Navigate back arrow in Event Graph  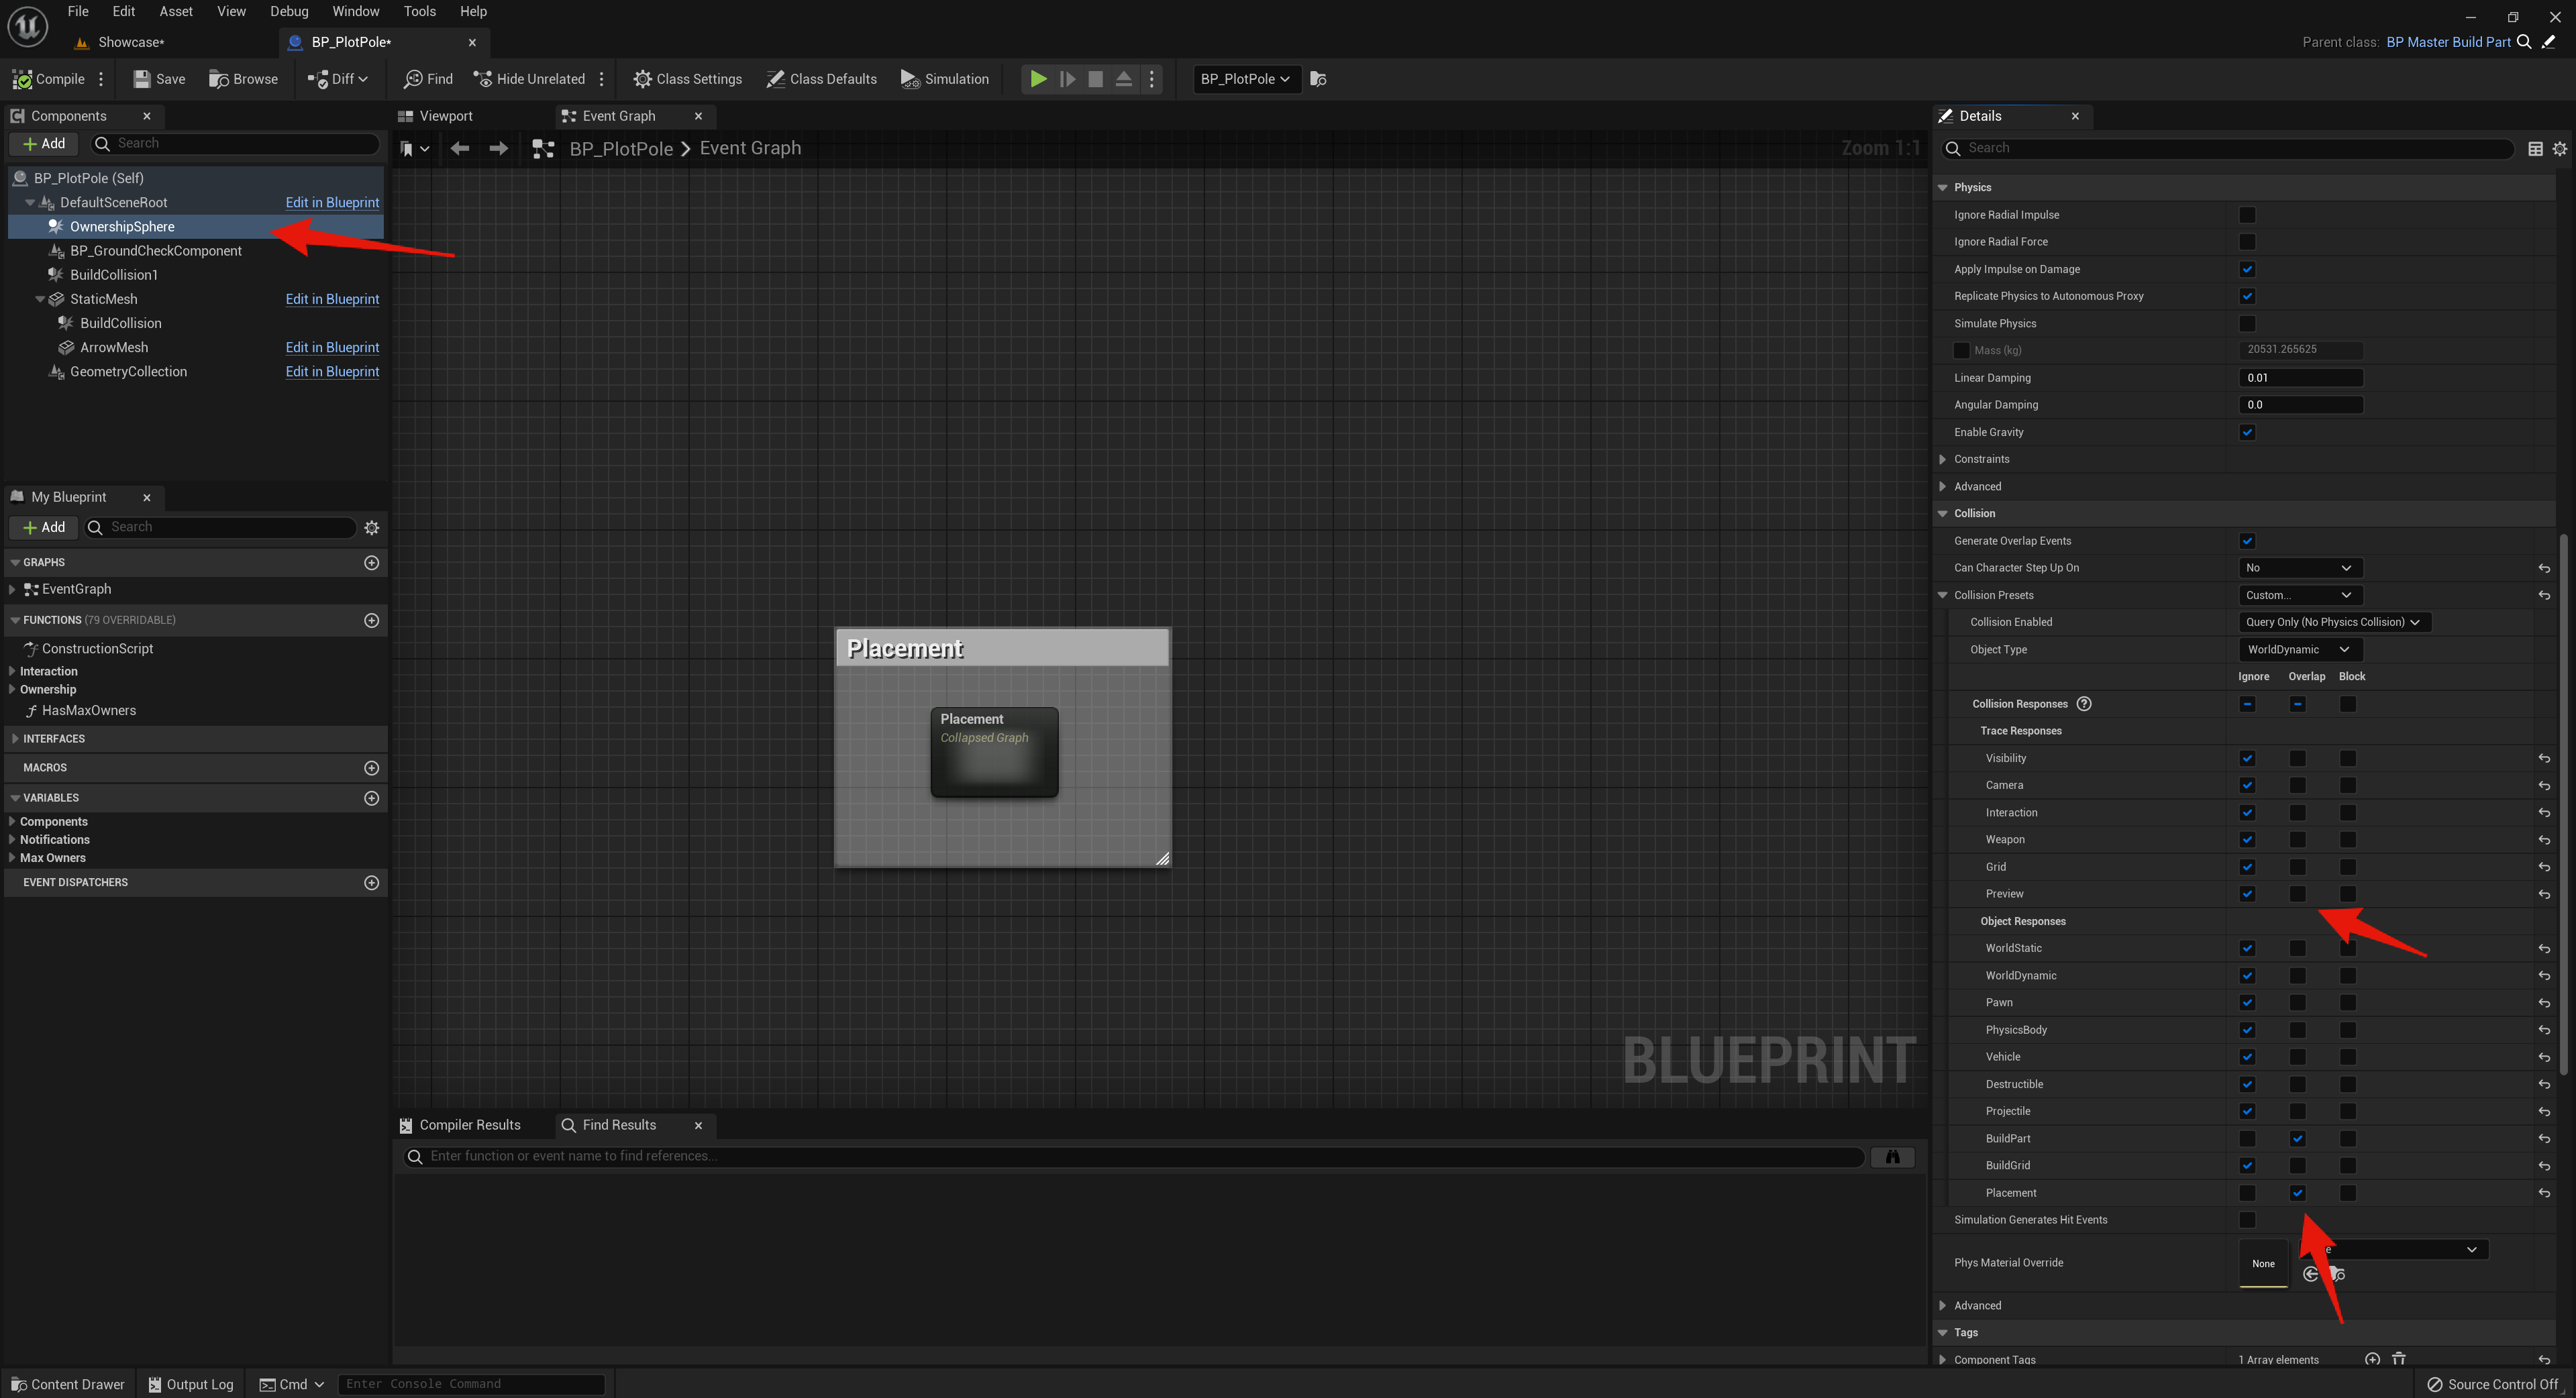(459, 148)
